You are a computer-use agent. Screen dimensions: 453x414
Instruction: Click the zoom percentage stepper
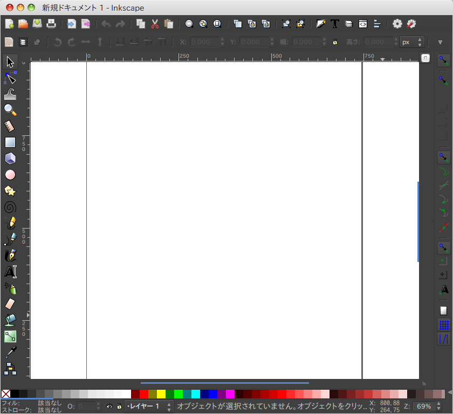(x=438, y=406)
